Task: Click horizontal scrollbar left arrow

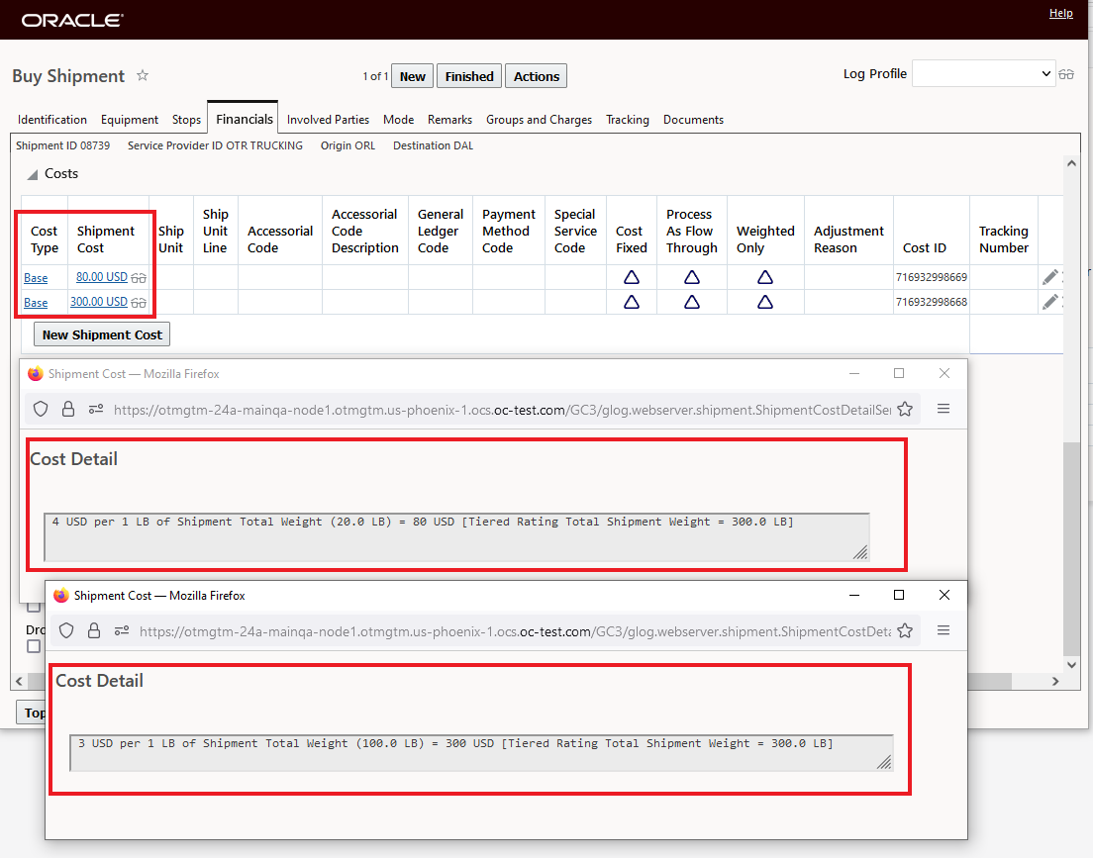Action: pos(19,681)
